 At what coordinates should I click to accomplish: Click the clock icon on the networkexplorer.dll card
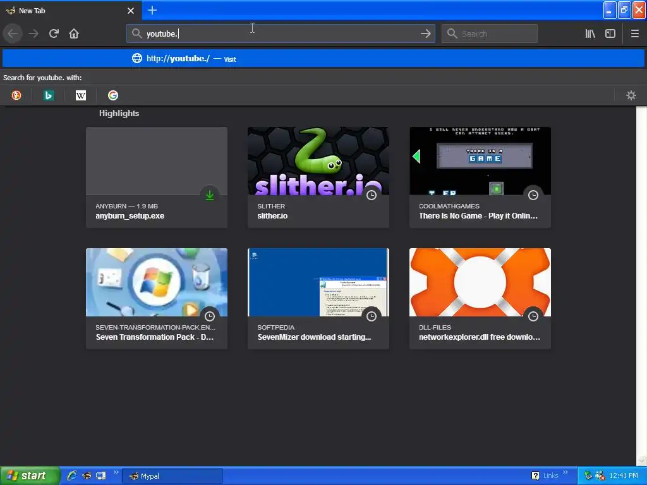pos(533,316)
